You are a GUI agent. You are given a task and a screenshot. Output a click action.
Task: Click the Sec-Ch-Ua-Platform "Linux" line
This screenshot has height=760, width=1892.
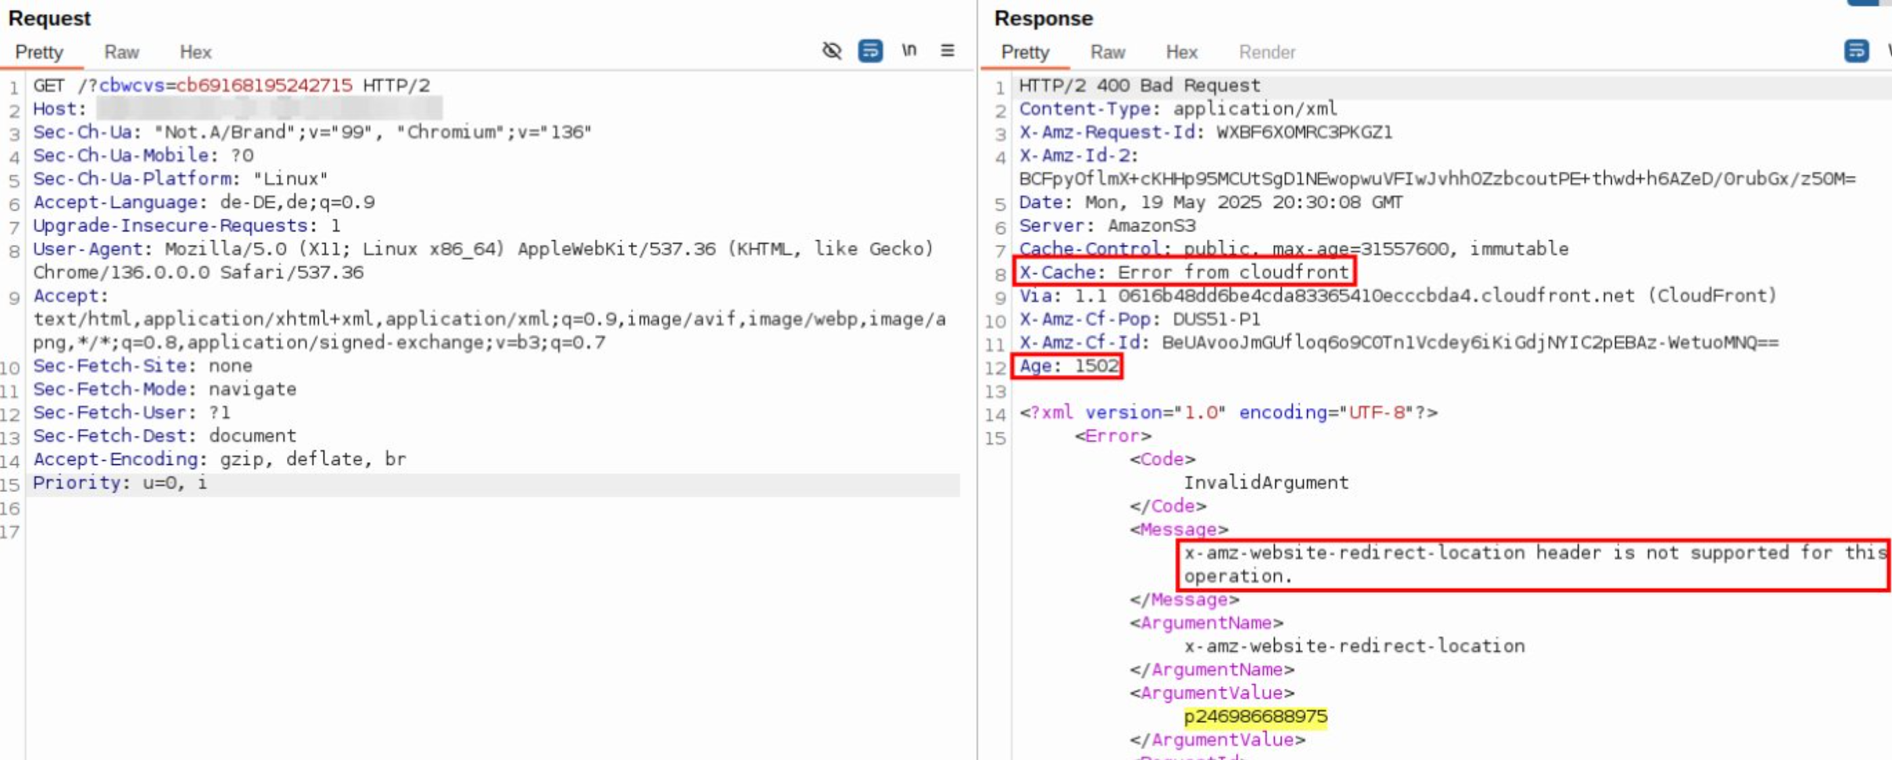point(180,179)
